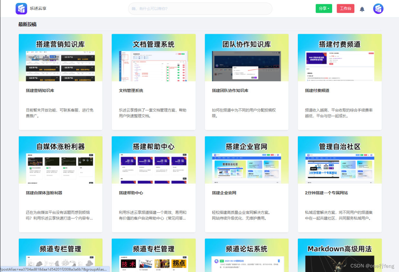The height and width of the screenshot is (272, 399).
Task: Click description 还在为自媒体平台没有话题而感到烦恼吗
Action: pyautogui.click(x=59, y=215)
